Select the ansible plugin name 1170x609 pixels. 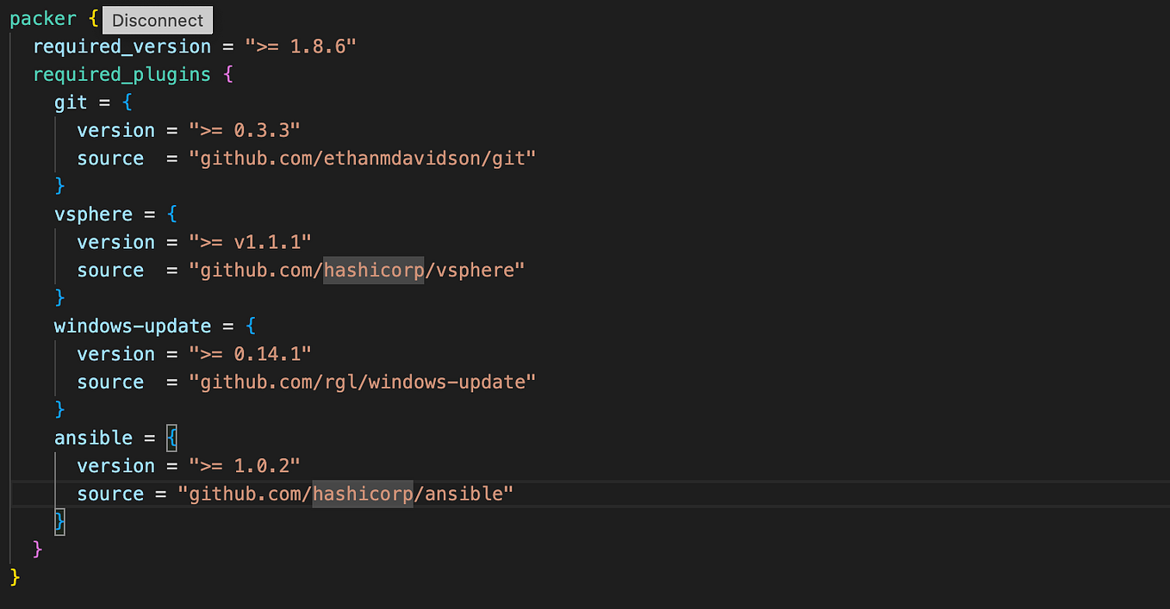tap(93, 438)
